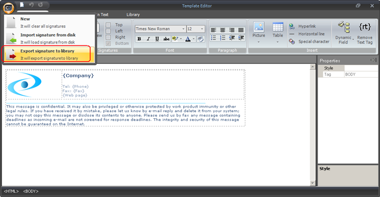The width and height of the screenshot is (380, 197).
Task: Align paragraph left
Action: coord(214,30)
